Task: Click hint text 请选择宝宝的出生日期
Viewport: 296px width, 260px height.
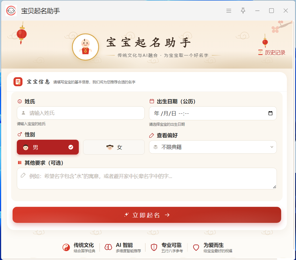Action: pos(167,124)
